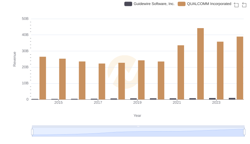
Task: Click the QUALCOMM orange legend color swatch
Action: (182, 4)
